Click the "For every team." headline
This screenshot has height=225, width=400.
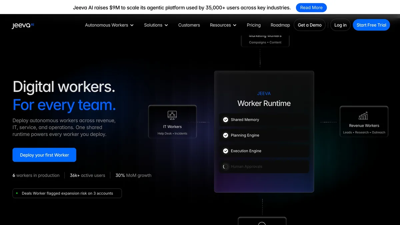[x=64, y=105]
